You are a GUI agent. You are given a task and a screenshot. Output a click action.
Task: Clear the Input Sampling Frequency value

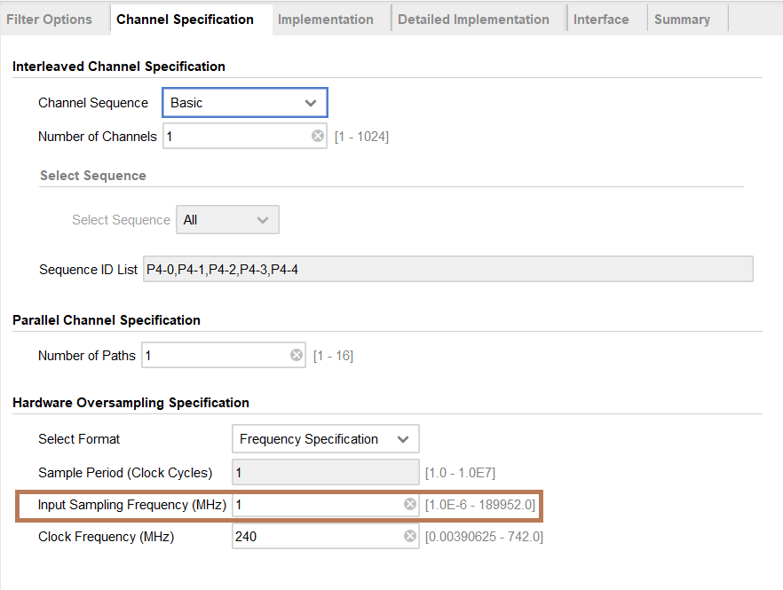410,504
